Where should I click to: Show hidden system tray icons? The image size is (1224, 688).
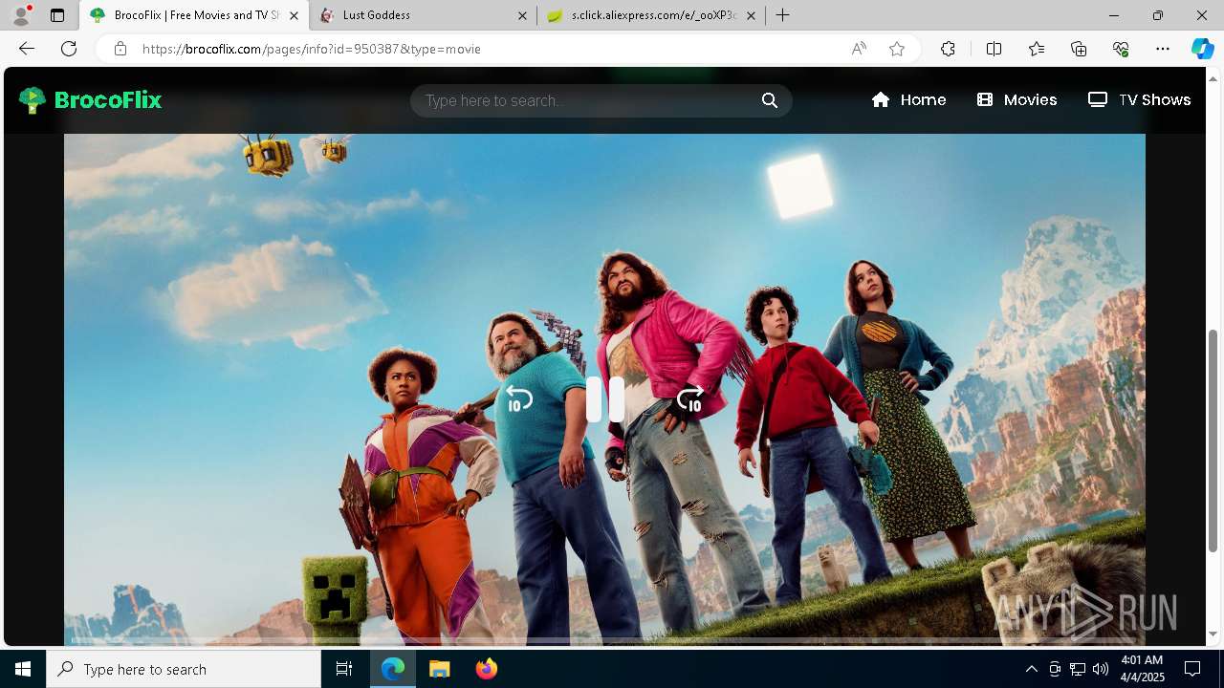pyautogui.click(x=1031, y=669)
